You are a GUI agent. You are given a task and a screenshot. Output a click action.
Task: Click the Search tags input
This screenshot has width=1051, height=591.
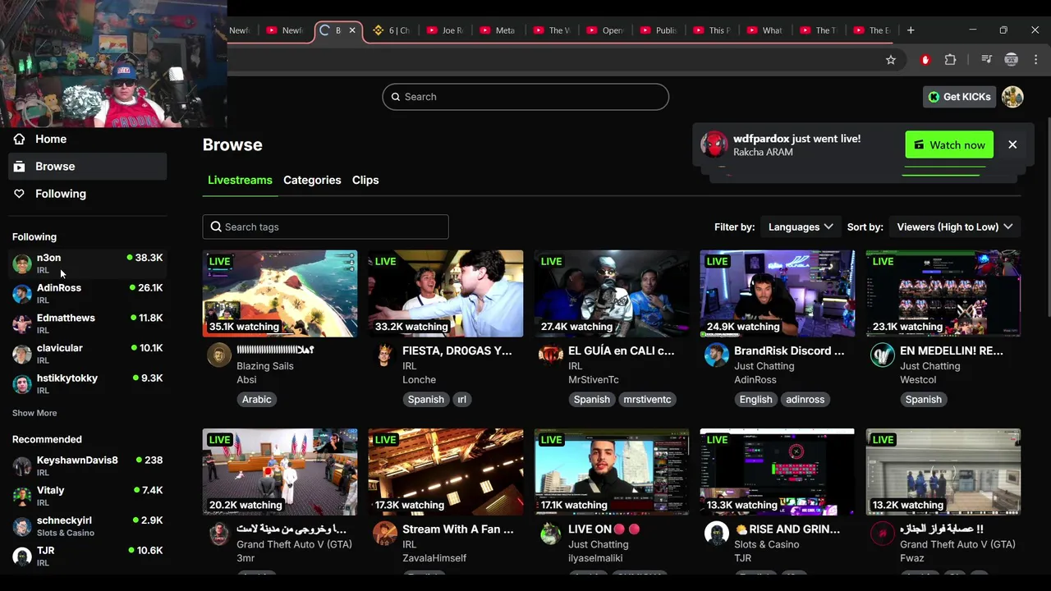[326, 227]
